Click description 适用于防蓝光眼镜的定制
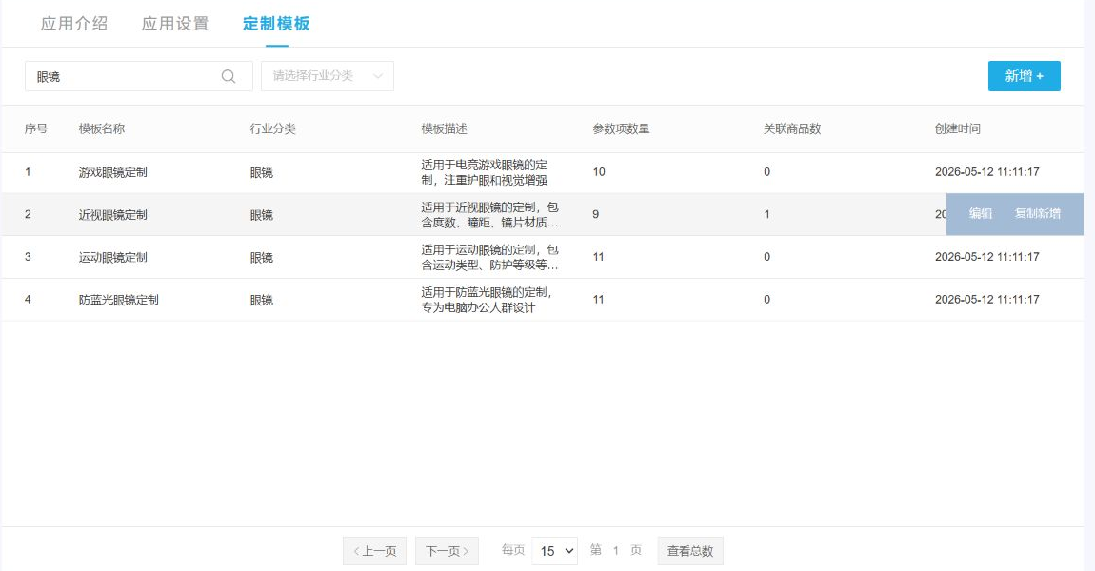1095x571 pixels. tap(487, 300)
